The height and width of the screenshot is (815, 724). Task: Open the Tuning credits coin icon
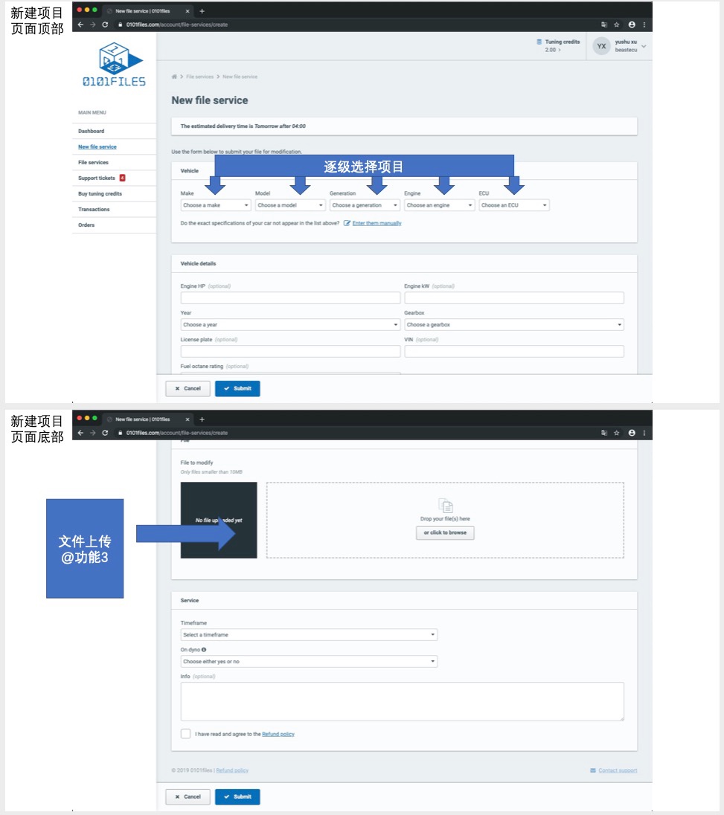coord(539,42)
